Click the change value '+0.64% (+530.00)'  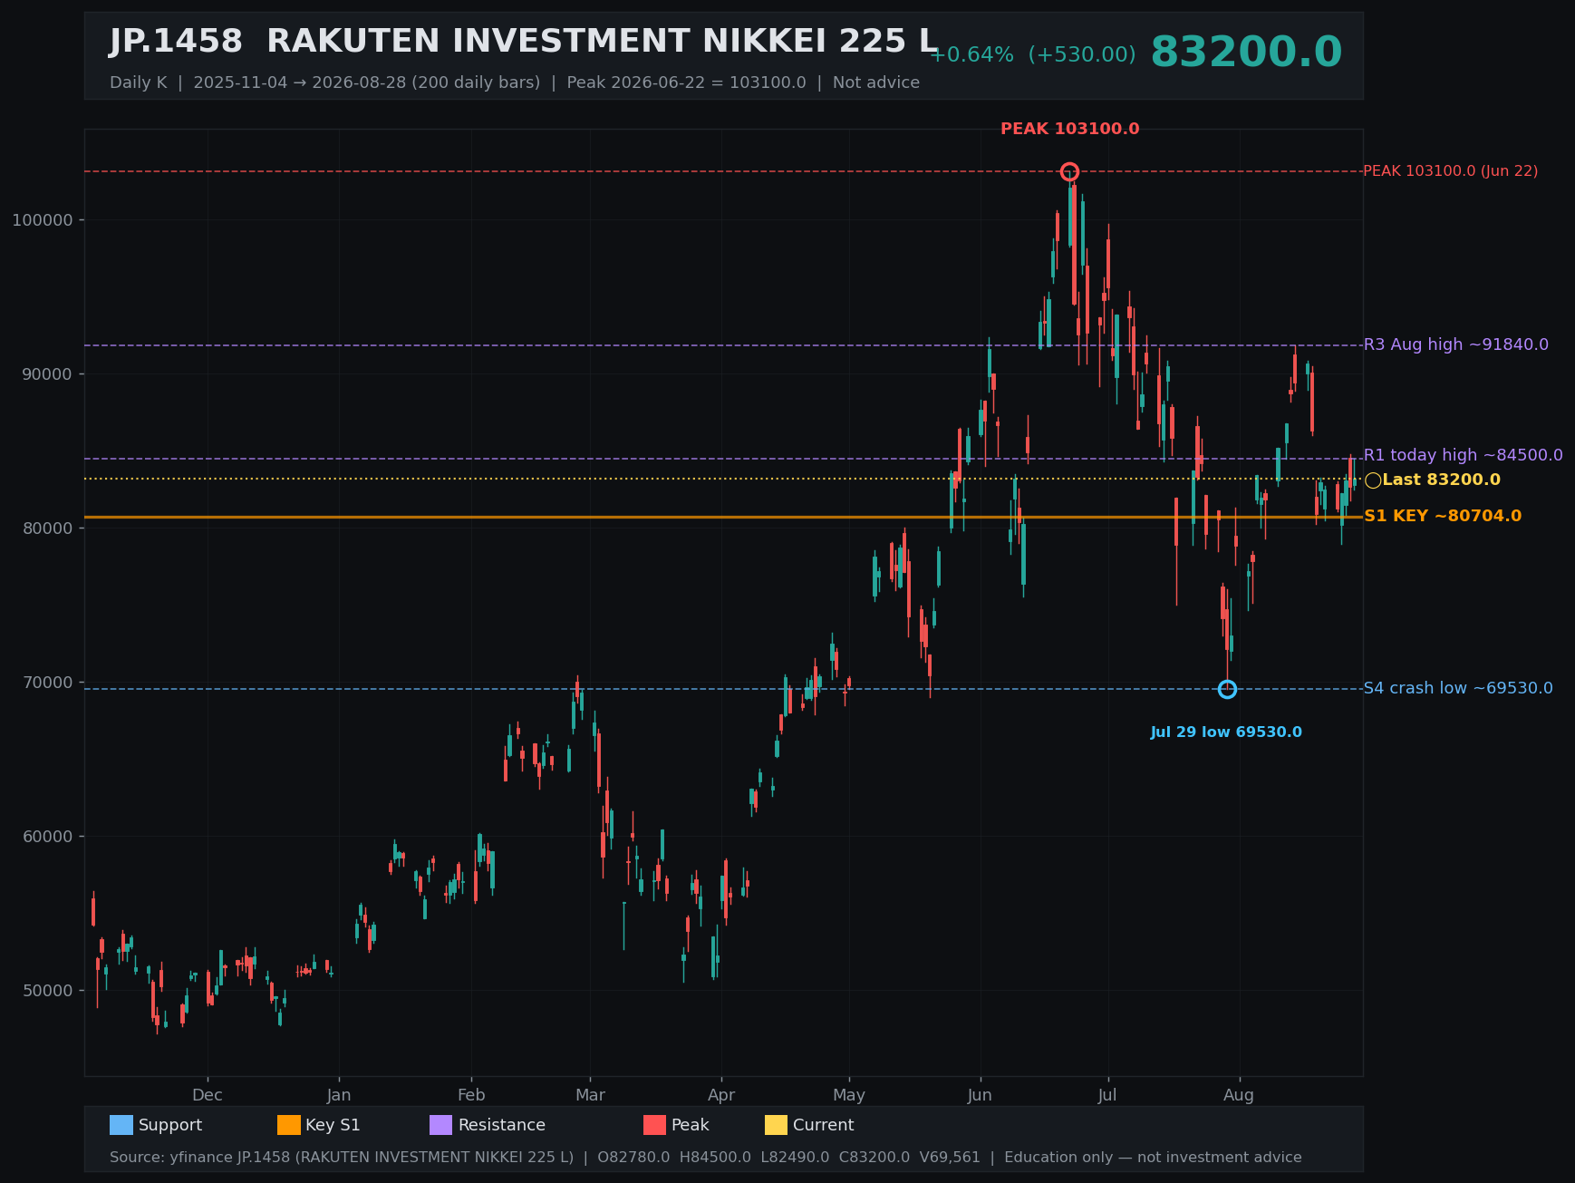pyautogui.click(x=1032, y=55)
